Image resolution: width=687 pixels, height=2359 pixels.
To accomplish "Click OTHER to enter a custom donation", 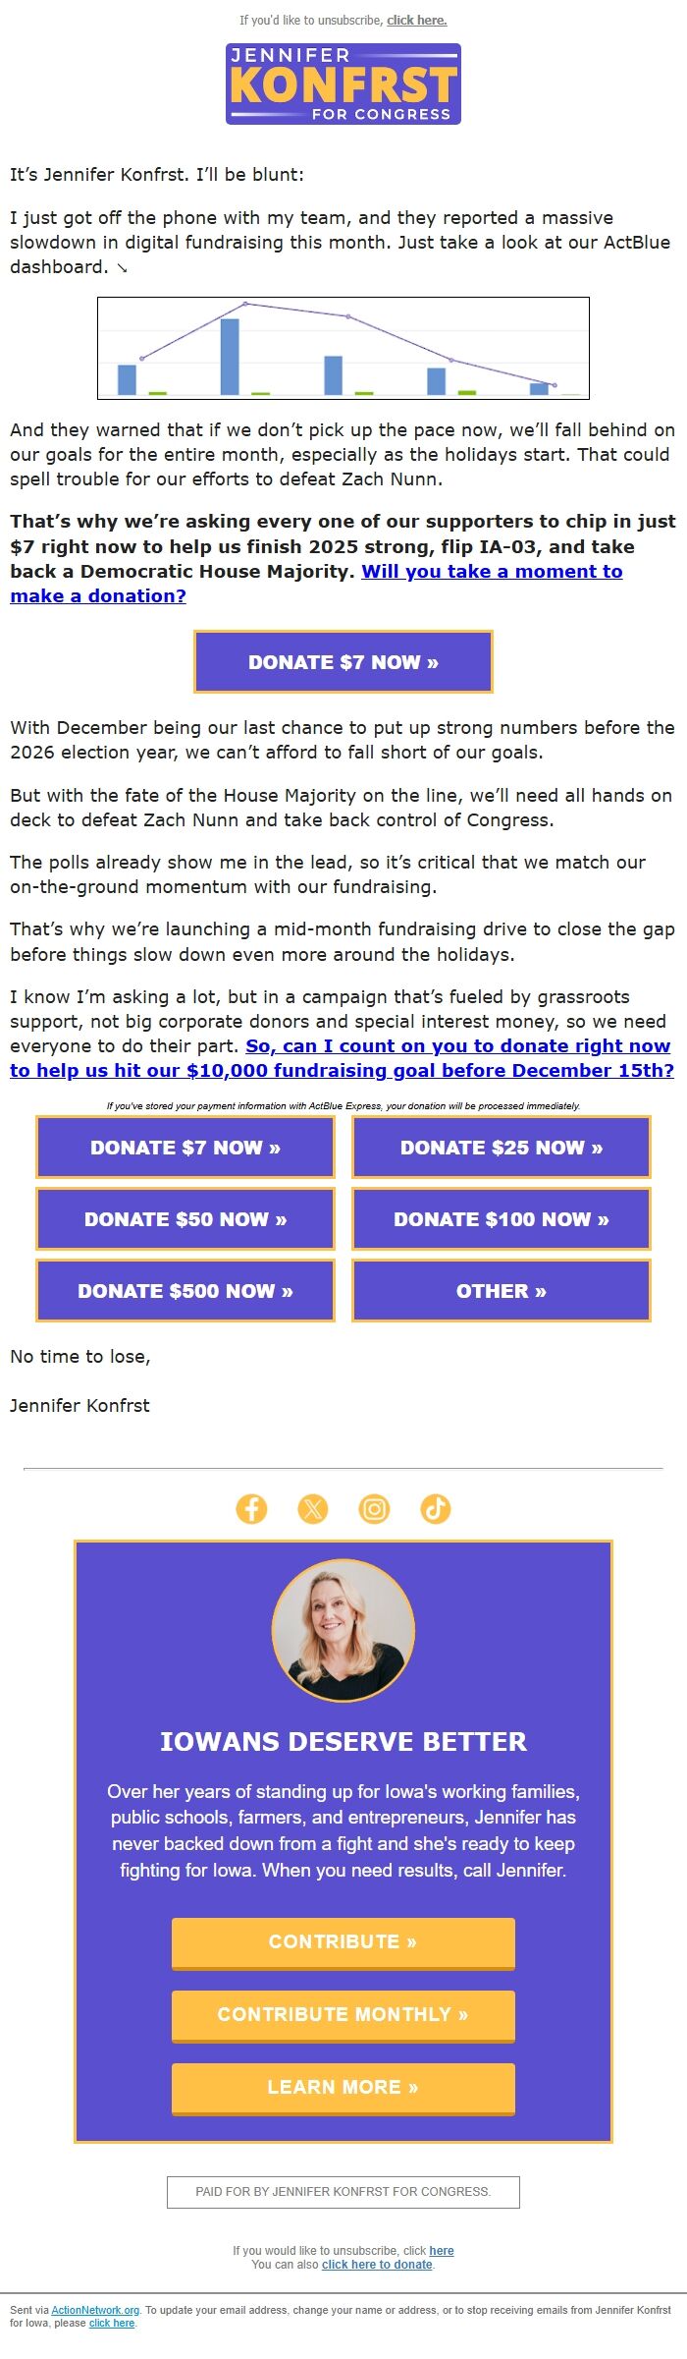I will [x=502, y=1291].
